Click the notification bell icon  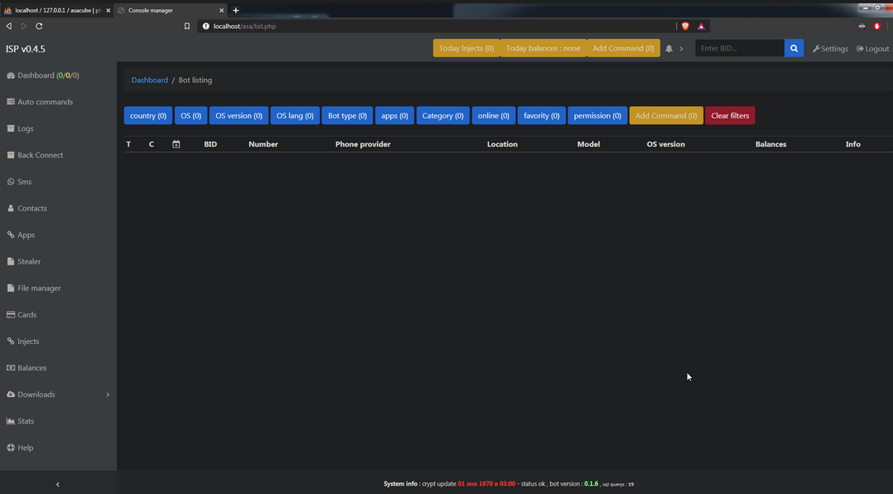click(669, 49)
